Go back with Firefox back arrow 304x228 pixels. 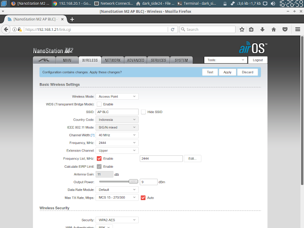click(6, 29)
